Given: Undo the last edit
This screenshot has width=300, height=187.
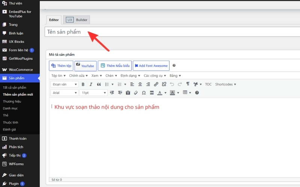Looking at the screenshot, I should pos(172,85).
